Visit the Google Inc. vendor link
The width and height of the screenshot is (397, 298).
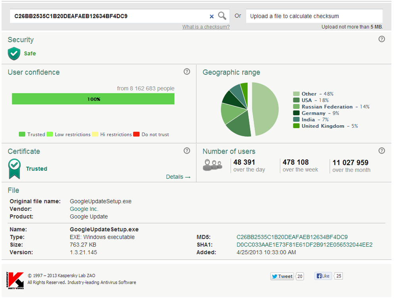tap(83, 209)
